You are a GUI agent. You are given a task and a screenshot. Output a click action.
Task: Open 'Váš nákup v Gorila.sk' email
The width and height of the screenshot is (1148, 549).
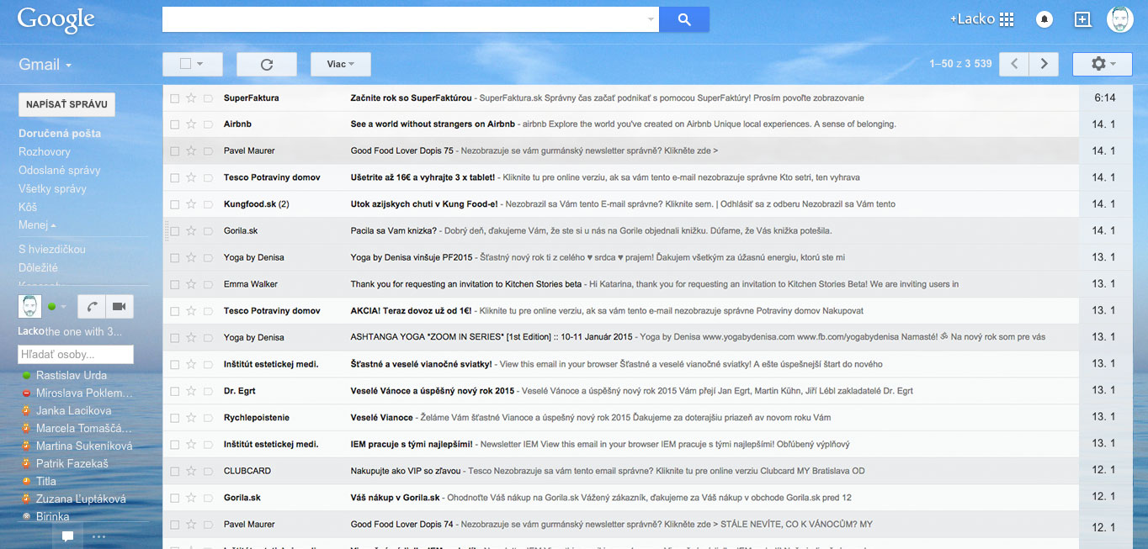coord(621,498)
